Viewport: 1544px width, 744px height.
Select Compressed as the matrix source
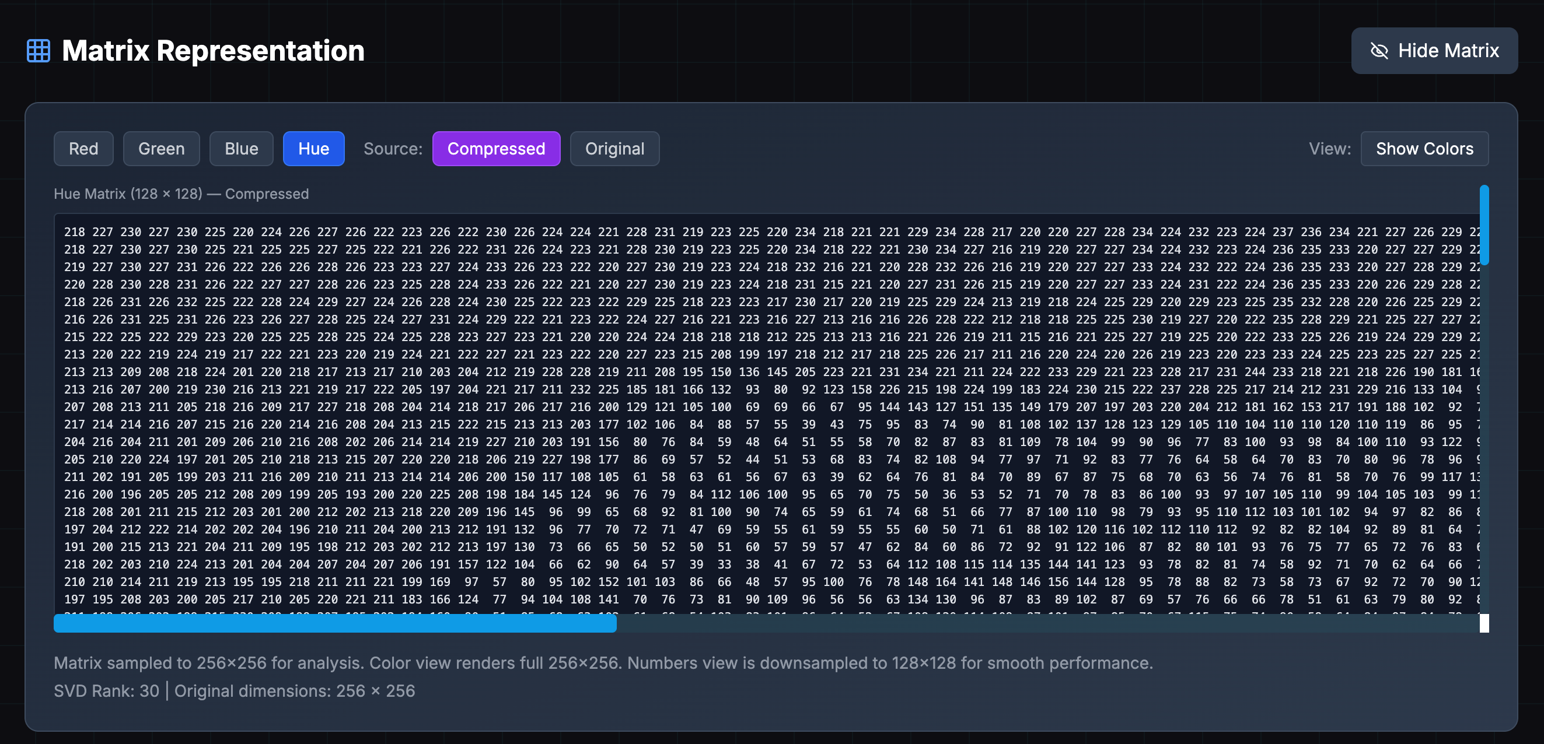coord(496,149)
